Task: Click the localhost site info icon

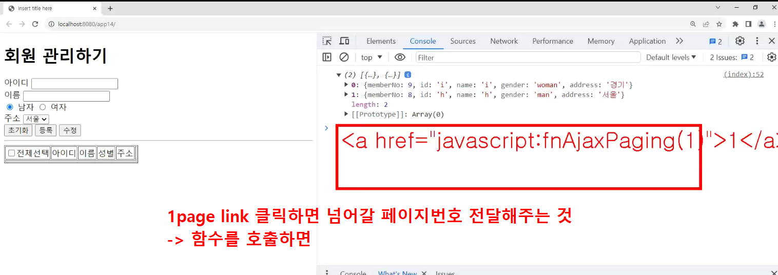Action: 51,24
